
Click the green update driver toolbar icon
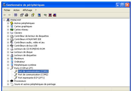click(x=45, y=15)
